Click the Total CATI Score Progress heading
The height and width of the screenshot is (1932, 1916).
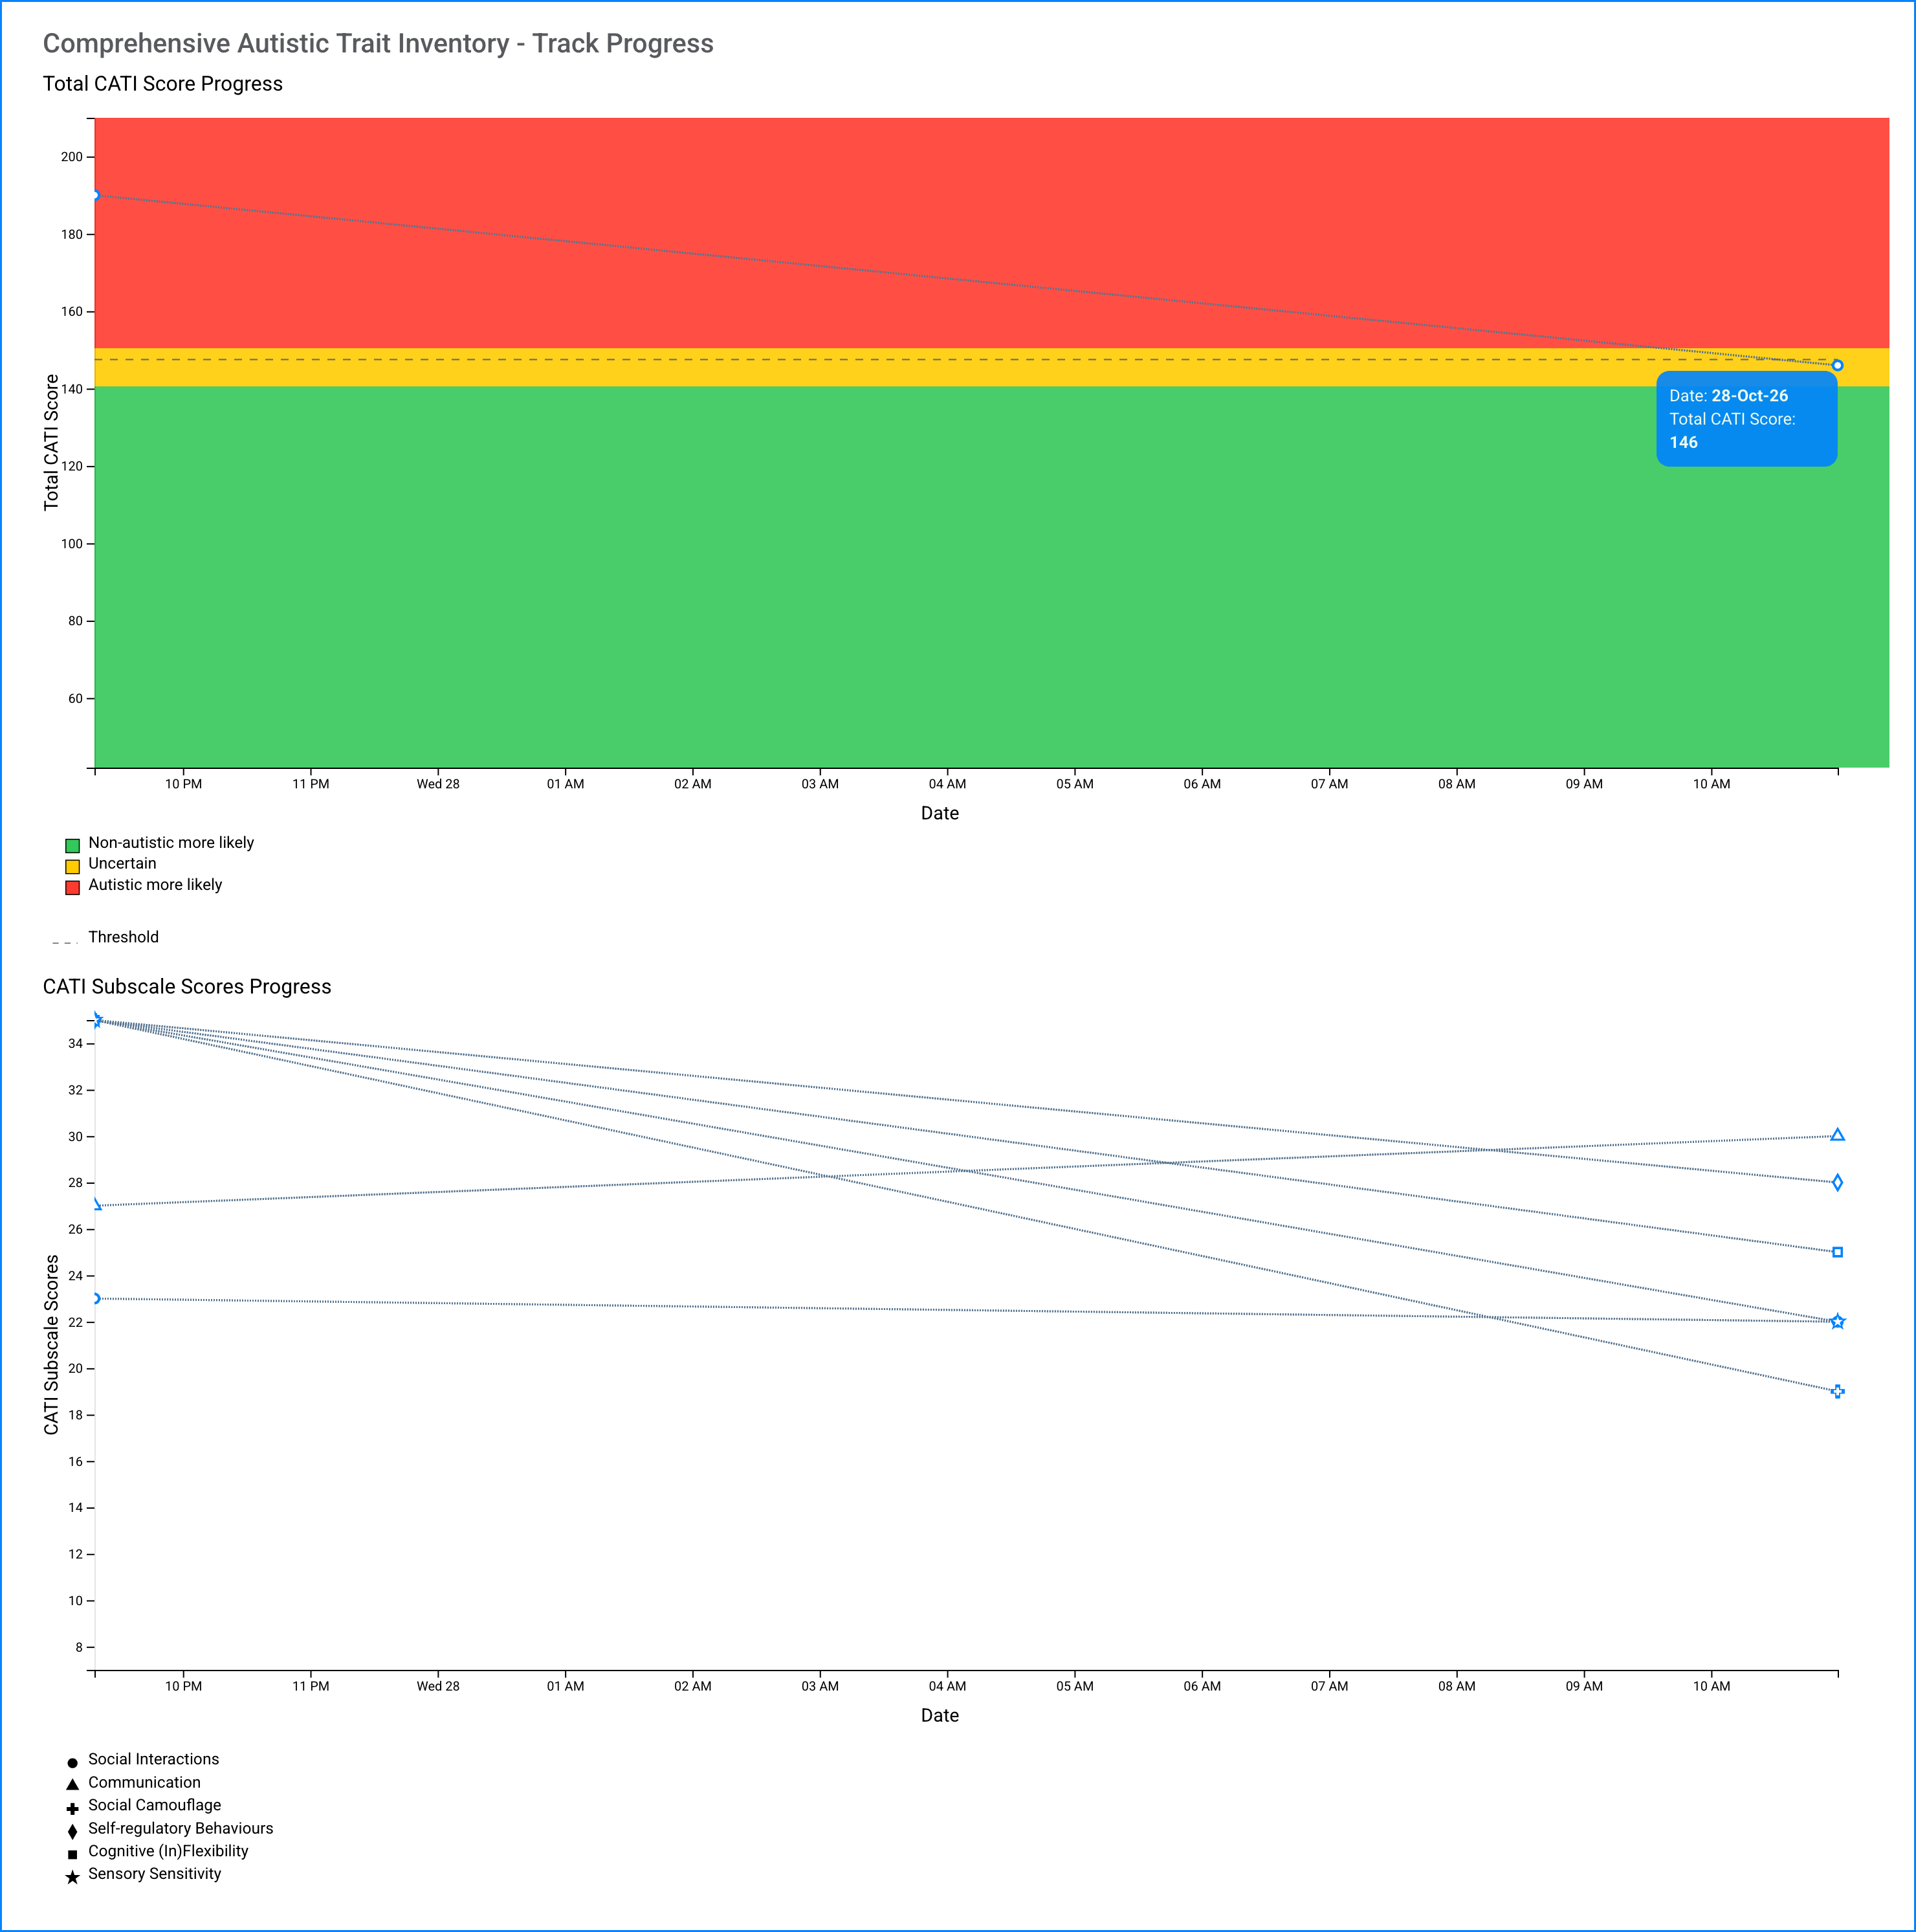coord(163,84)
